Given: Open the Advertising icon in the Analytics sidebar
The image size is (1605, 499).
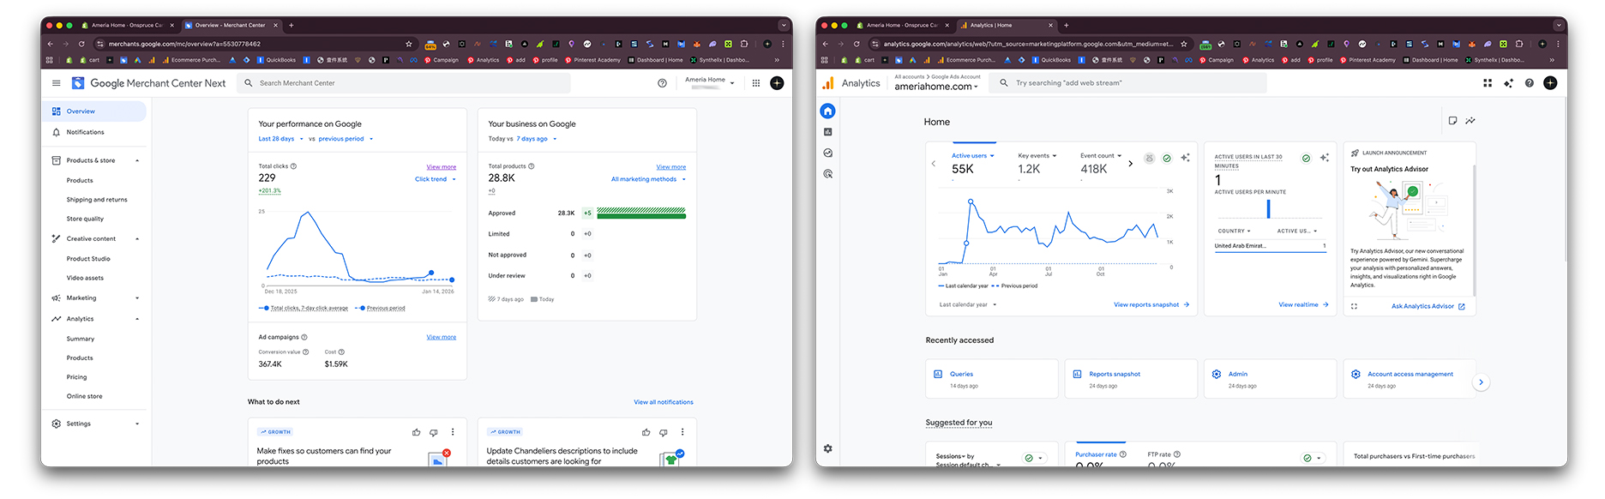Looking at the screenshot, I should (x=827, y=173).
